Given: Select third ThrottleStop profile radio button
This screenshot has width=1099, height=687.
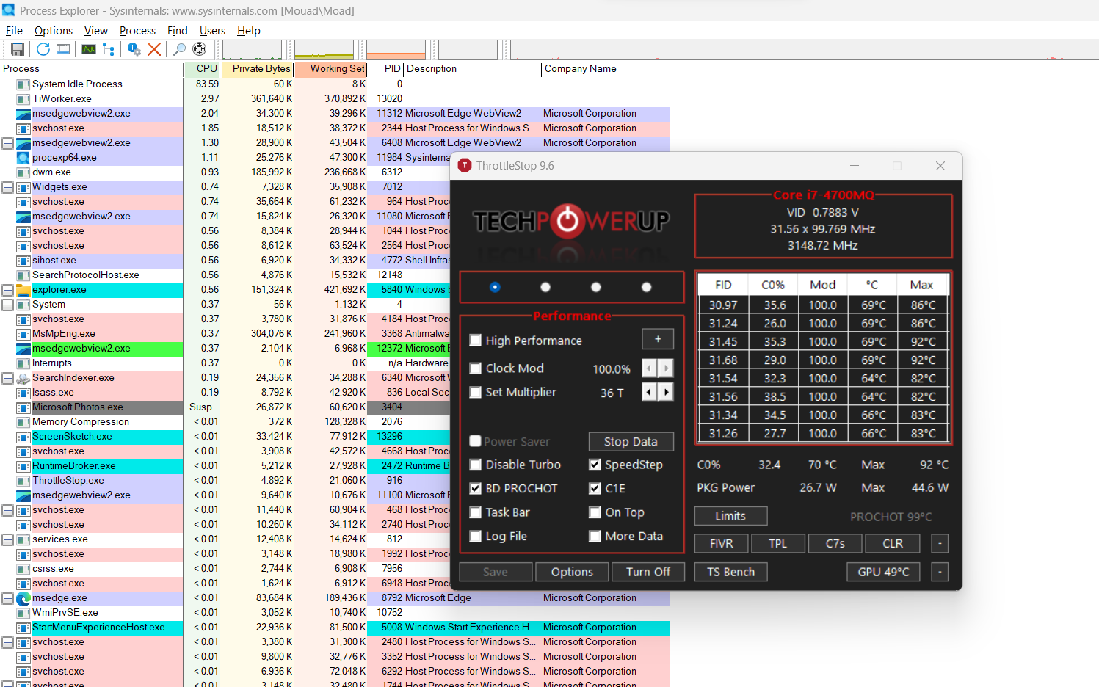Looking at the screenshot, I should (x=596, y=287).
